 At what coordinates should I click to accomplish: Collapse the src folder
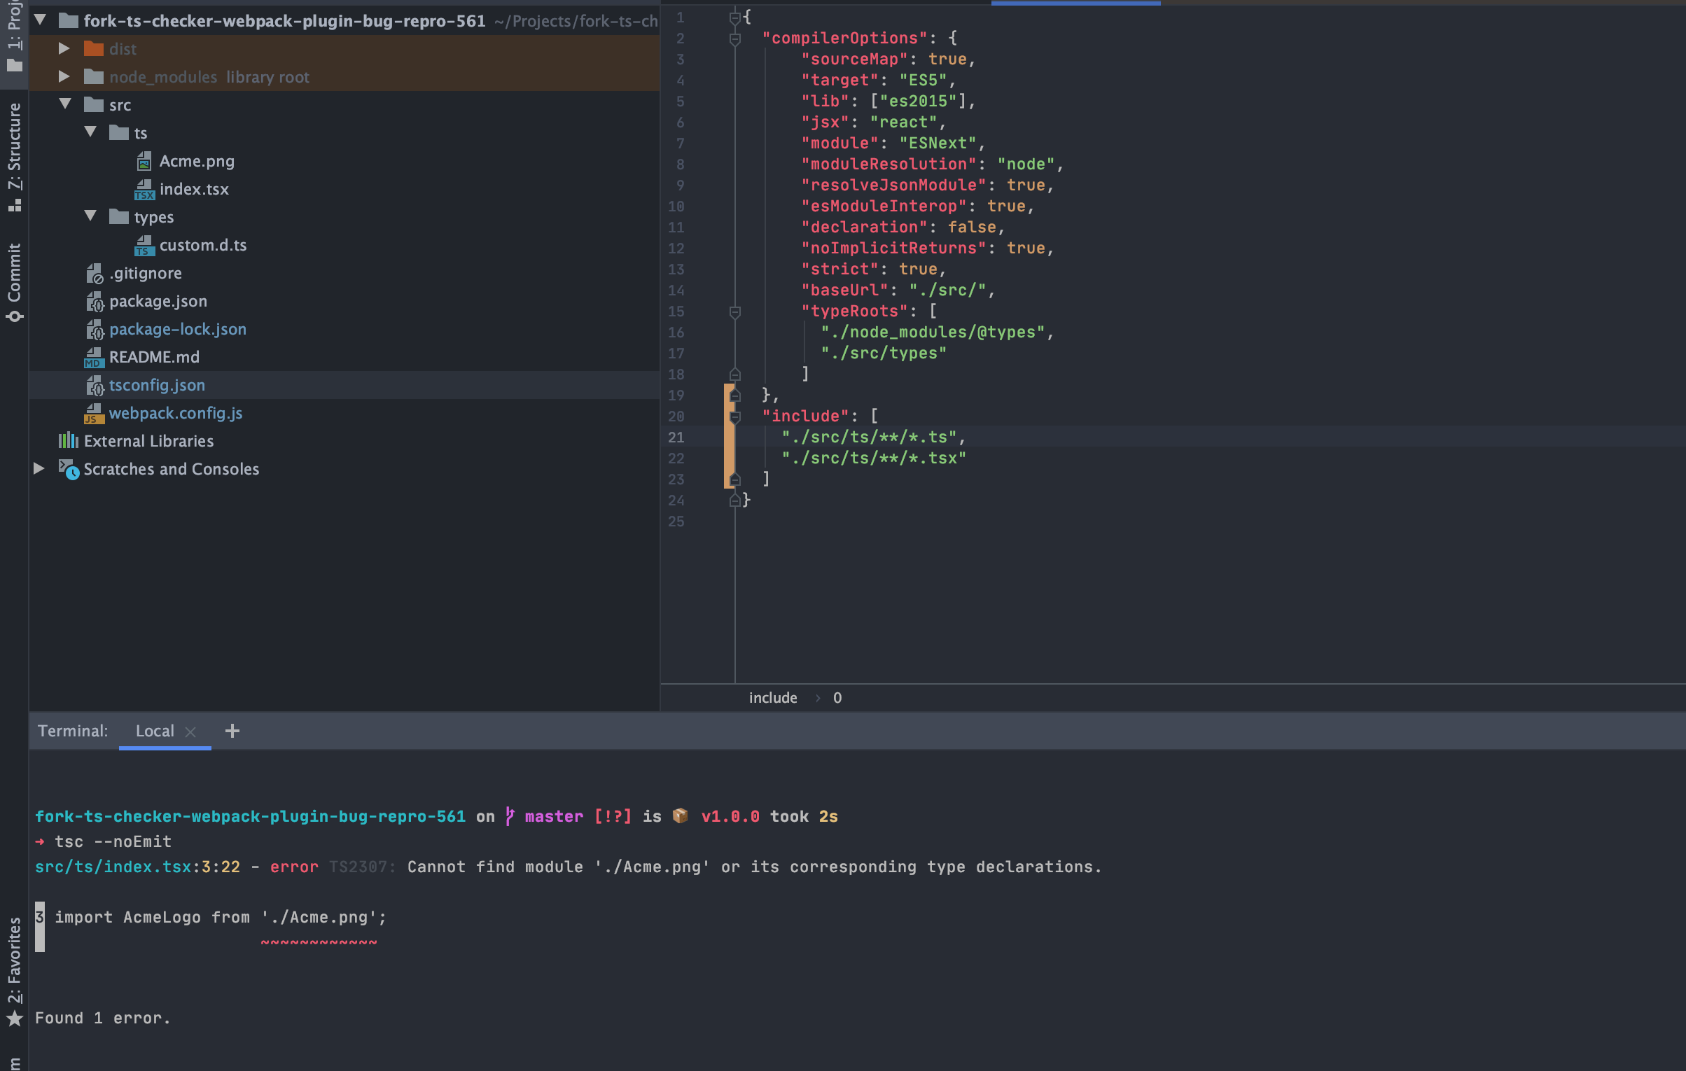coord(65,104)
